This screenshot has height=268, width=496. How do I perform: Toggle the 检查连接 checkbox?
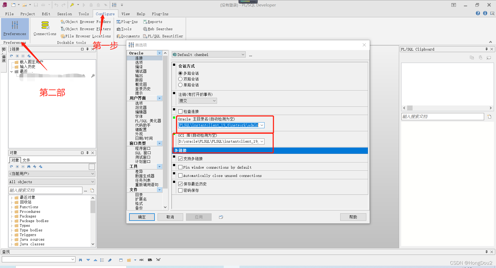(x=180, y=111)
